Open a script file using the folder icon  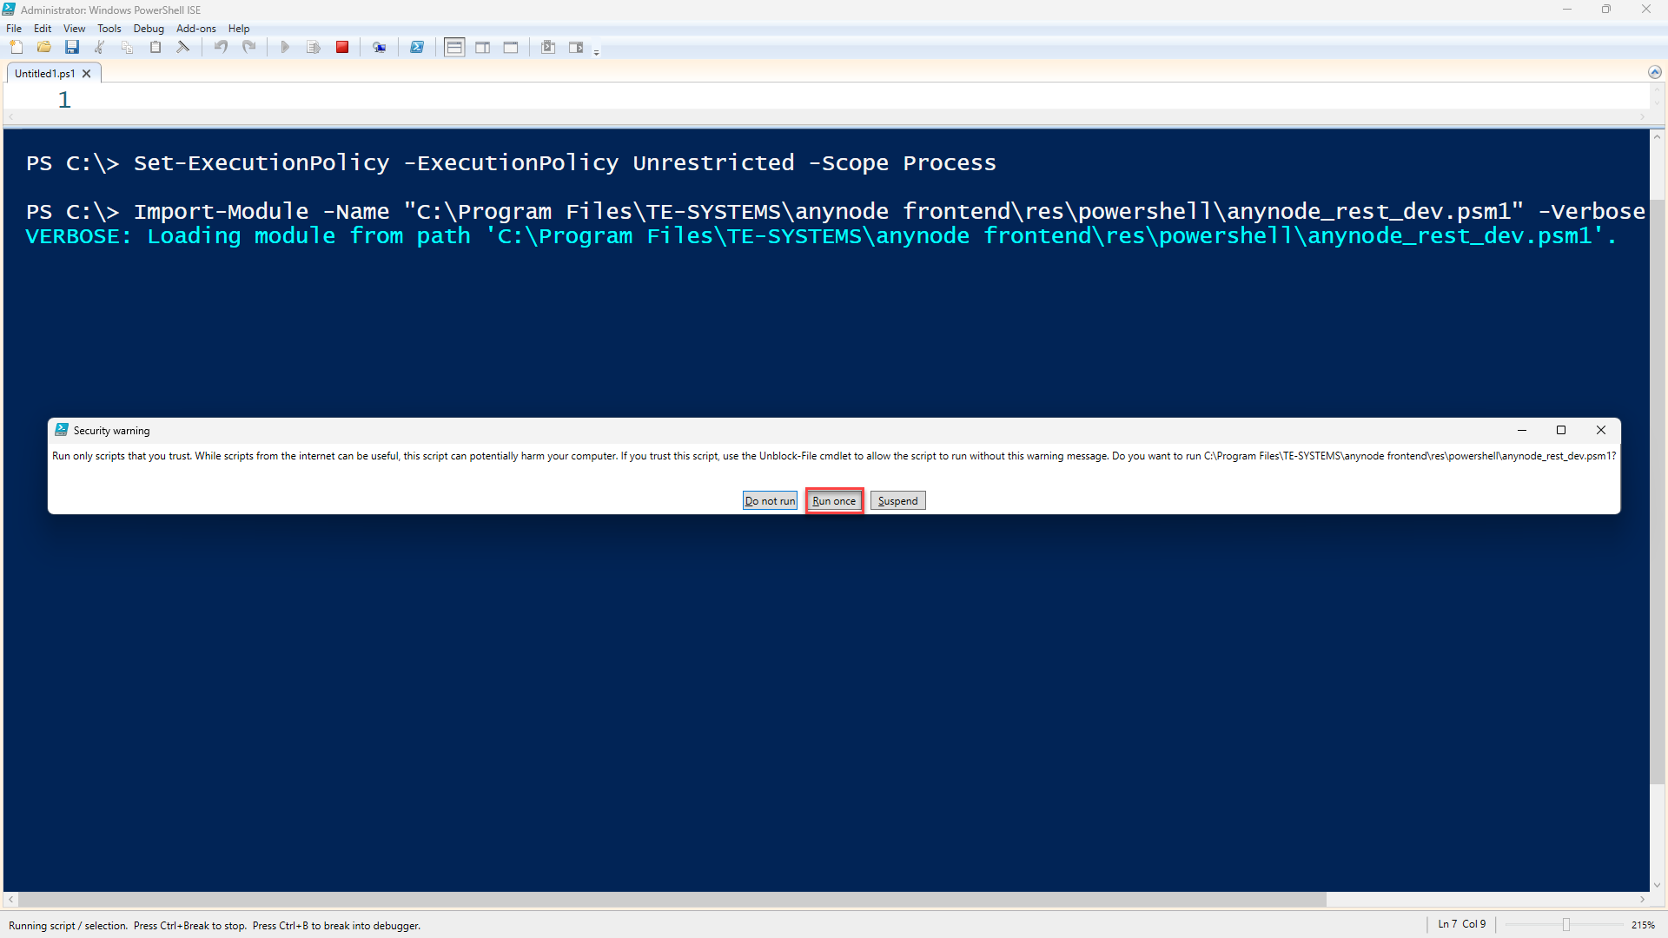click(43, 47)
